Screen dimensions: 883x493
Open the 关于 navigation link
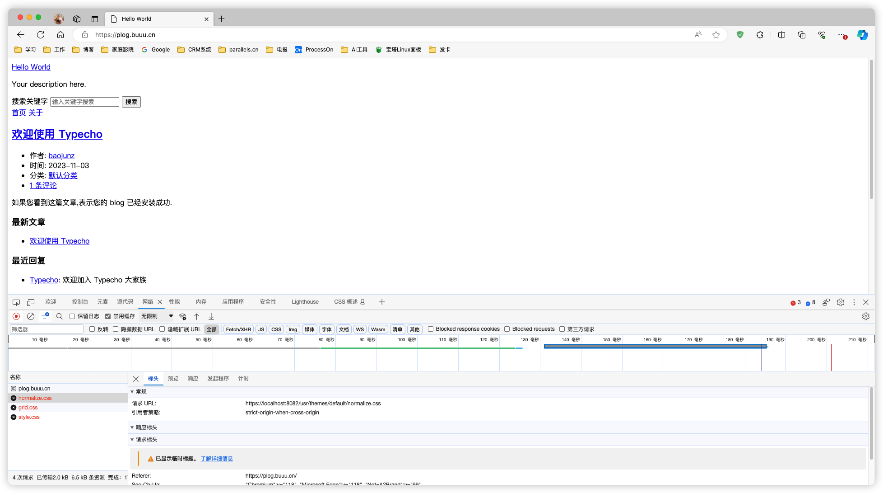(x=36, y=113)
